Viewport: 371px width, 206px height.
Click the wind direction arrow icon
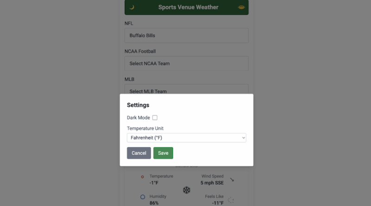pyautogui.click(x=232, y=180)
